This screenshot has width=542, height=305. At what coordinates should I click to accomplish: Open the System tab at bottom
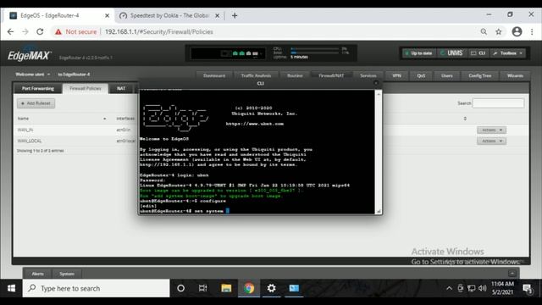coord(67,274)
